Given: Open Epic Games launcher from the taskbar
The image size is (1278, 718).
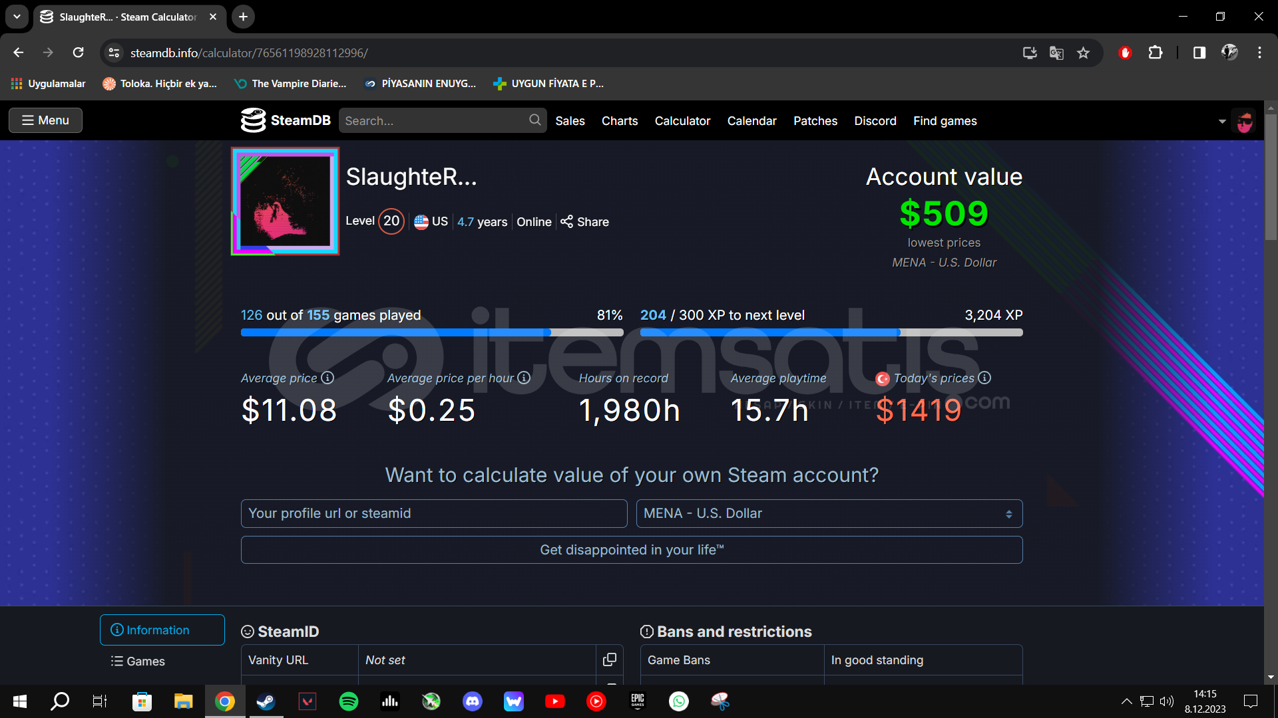Looking at the screenshot, I should coord(638,701).
